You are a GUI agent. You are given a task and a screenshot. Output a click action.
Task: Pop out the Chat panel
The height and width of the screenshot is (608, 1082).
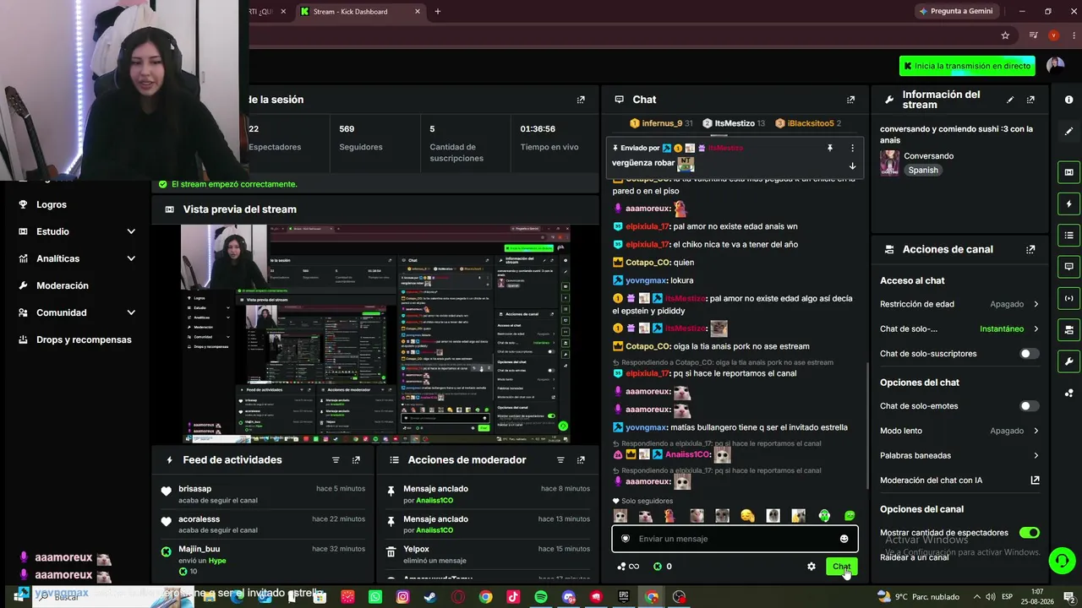pyautogui.click(x=851, y=100)
